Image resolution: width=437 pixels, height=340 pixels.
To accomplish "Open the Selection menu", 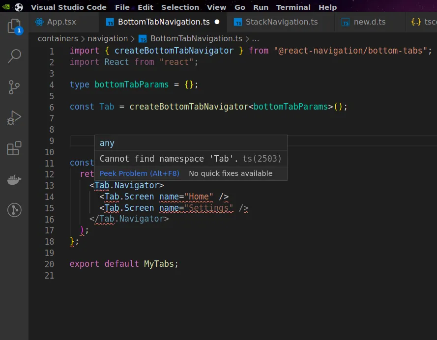I will 180,7.
